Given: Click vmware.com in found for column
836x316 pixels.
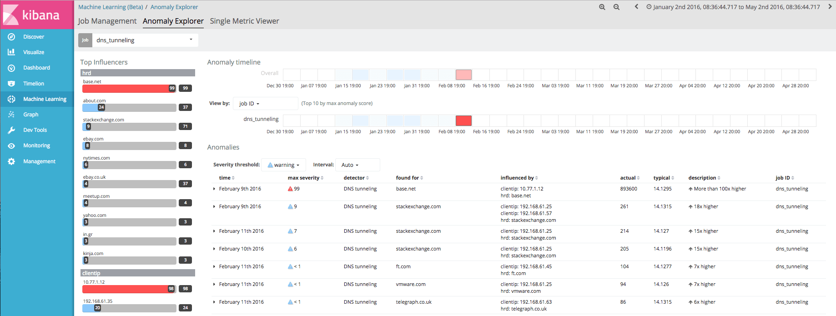Looking at the screenshot, I should (411, 284).
